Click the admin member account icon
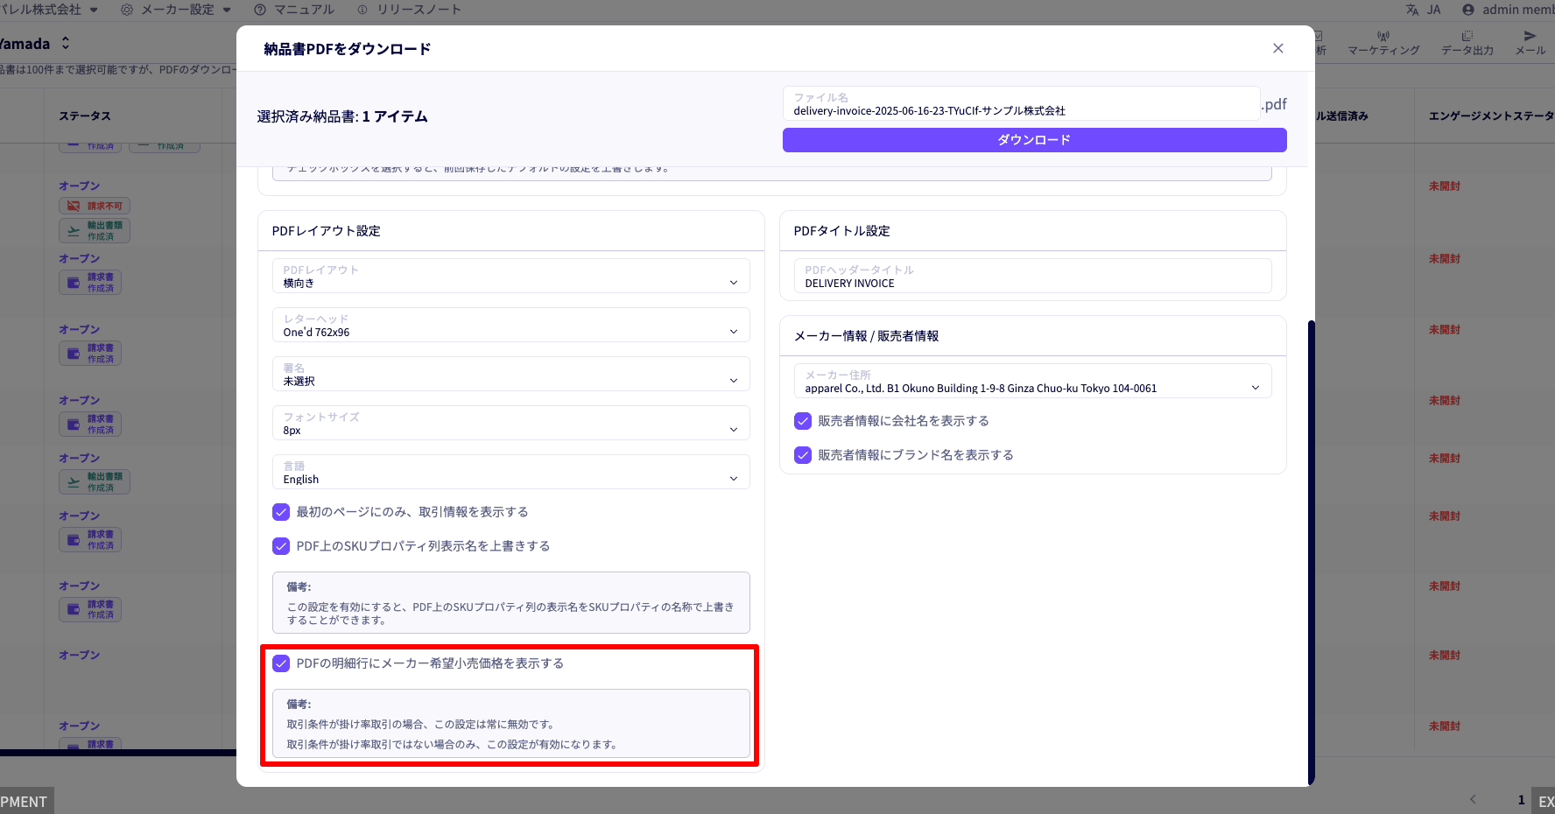Viewport: 1555px width, 814px height. (1468, 10)
